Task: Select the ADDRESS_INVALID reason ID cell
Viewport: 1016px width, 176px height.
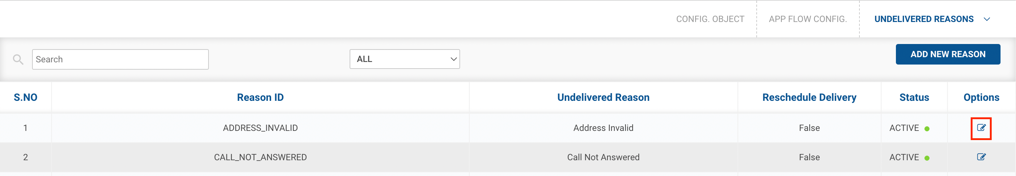Action: tap(260, 128)
